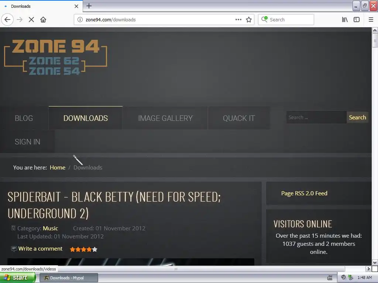Toggle the sidebar view icon

[x=357, y=20]
